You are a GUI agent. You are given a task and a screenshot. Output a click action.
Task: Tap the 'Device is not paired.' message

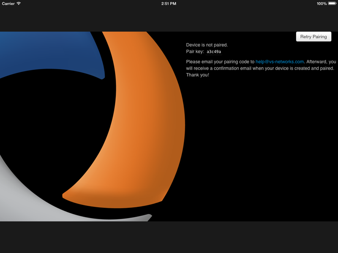pyautogui.click(x=207, y=45)
